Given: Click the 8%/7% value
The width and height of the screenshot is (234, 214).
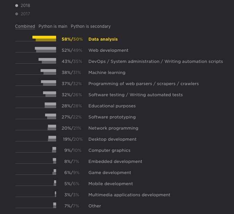Looking at the screenshot, I should point(72,162).
